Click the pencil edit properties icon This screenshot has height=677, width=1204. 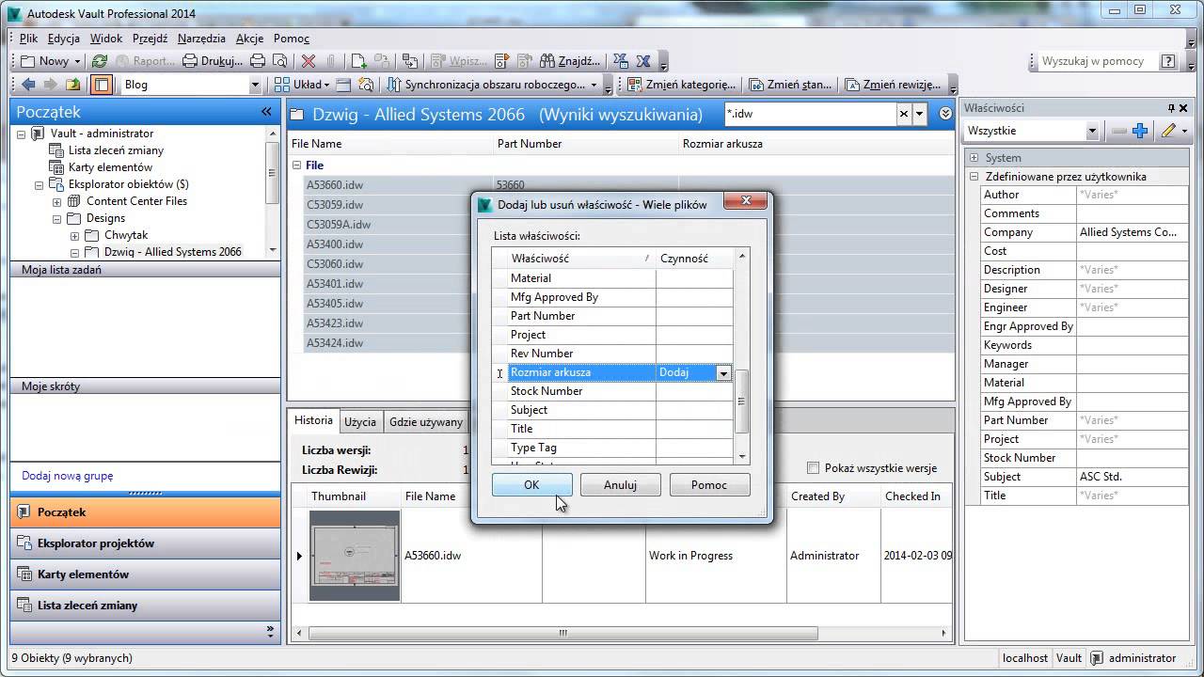point(1168,131)
